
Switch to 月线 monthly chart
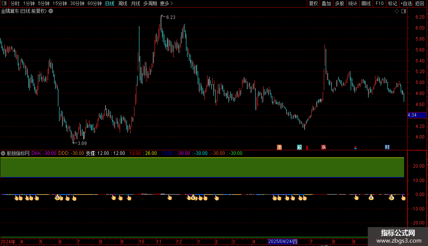(x=135, y=3)
